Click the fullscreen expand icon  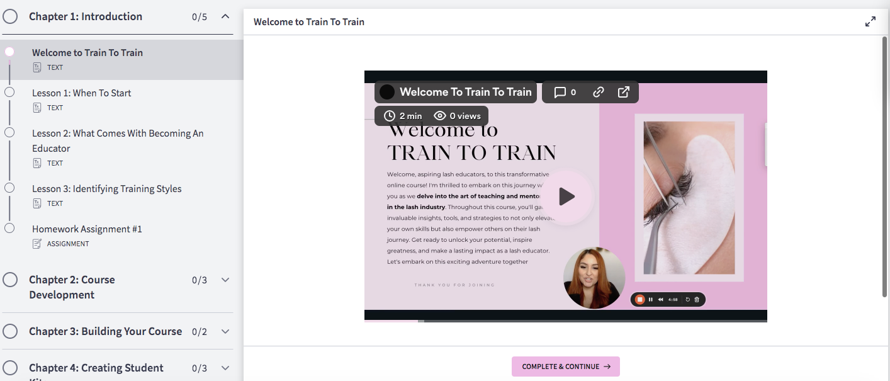click(x=870, y=22)
